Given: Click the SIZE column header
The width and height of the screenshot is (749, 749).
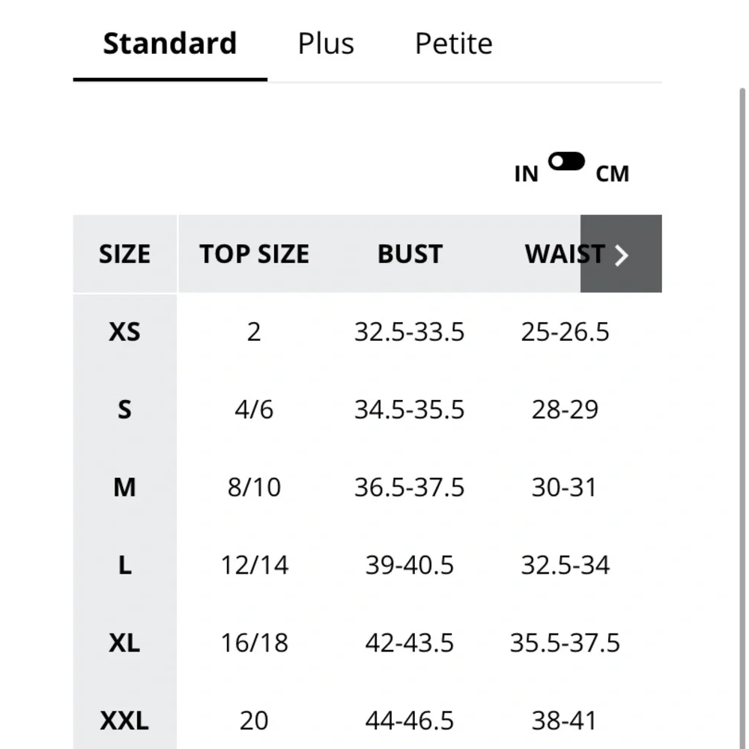Looking at the screenshot, I should [x=124, y=254].
